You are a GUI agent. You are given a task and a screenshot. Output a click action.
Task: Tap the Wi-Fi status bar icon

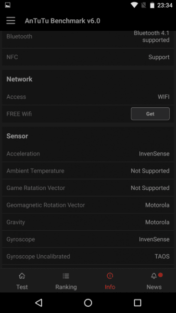tap(135, 5)
